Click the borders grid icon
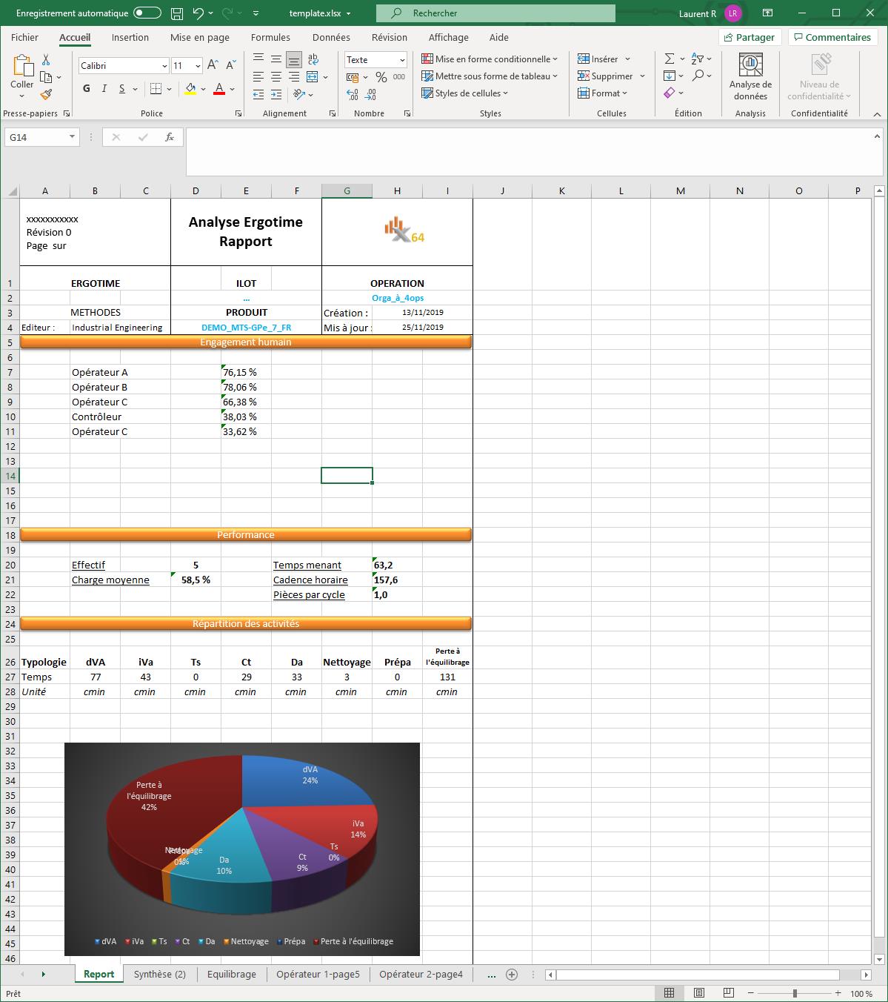 pyautogui.click(x=156, y=89)
